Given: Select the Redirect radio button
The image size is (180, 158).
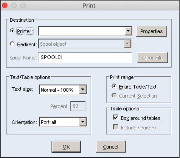Looking at the screenshot, I should (x=12, y=44).
